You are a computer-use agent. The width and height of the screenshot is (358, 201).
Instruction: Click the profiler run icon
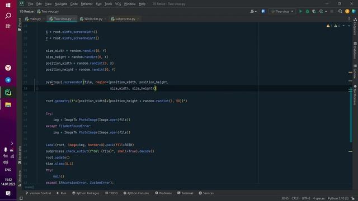click(x=321, y=11)
